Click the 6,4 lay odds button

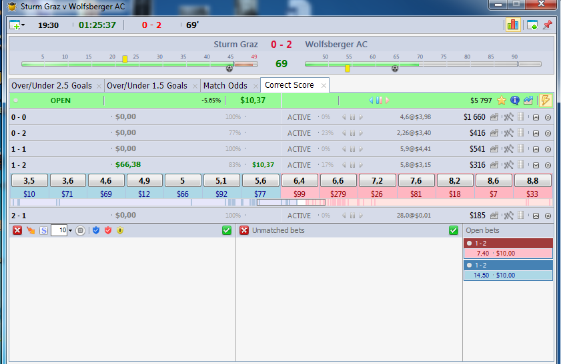[x=300, y=180]
